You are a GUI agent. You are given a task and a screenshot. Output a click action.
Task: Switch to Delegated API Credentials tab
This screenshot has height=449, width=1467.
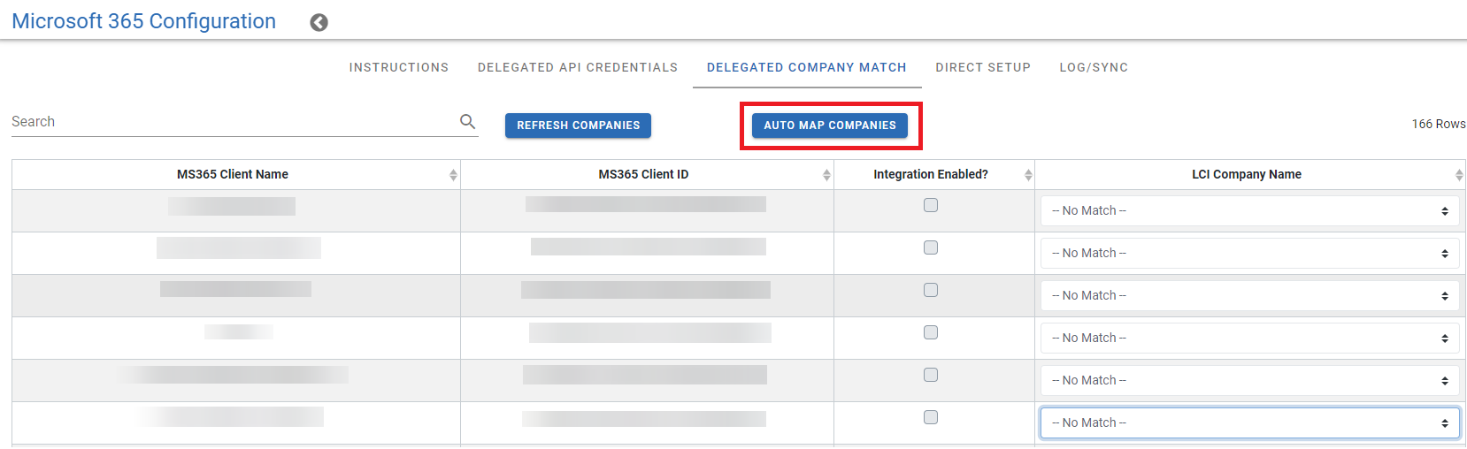click(x=578, y=67)
